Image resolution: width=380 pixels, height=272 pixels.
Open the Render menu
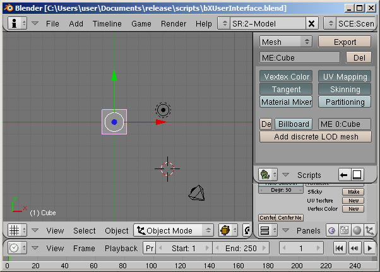click(x=174, y=23)
